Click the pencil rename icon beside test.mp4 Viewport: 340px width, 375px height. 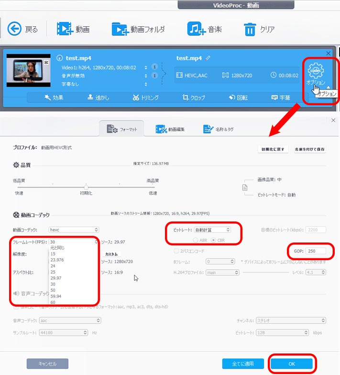click(x=208, y=58)
